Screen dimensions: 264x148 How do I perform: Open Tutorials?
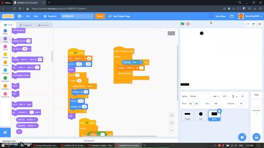50,16
